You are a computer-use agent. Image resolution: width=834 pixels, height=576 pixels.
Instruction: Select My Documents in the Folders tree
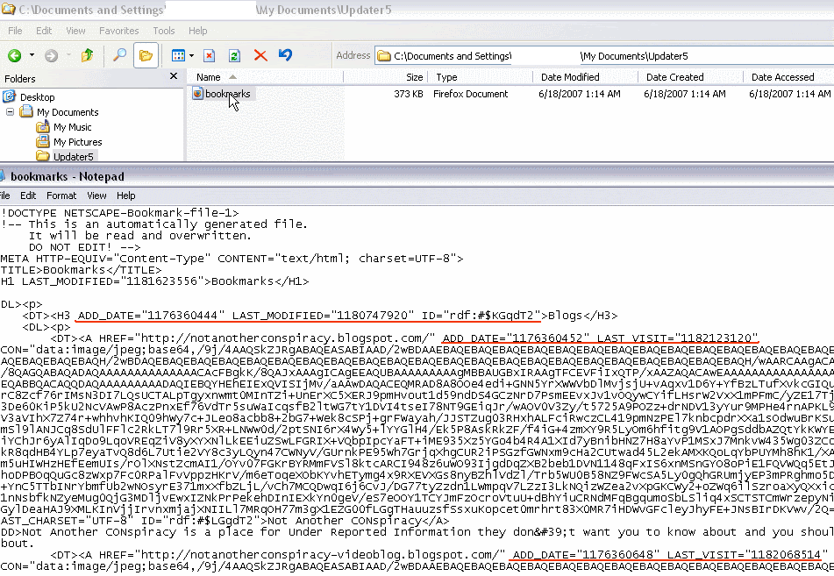click(x=68, y=112)
